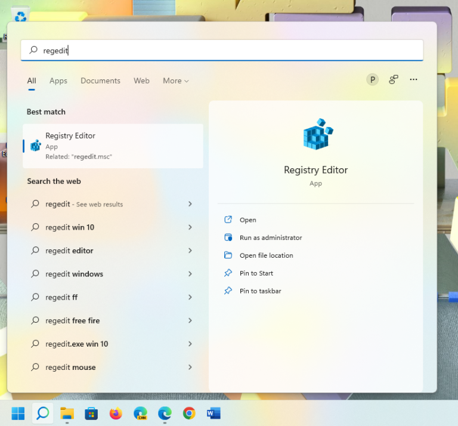Launch Microsoft Store from the taskbar
458x426 pixels.
[91, 413]
